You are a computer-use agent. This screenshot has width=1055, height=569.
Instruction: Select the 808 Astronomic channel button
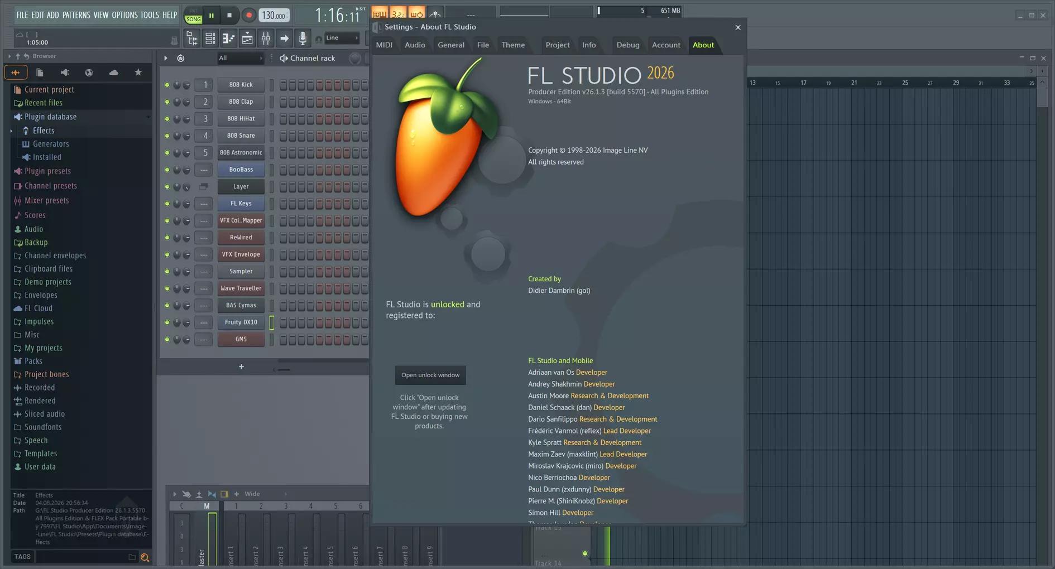coord(241,153)
